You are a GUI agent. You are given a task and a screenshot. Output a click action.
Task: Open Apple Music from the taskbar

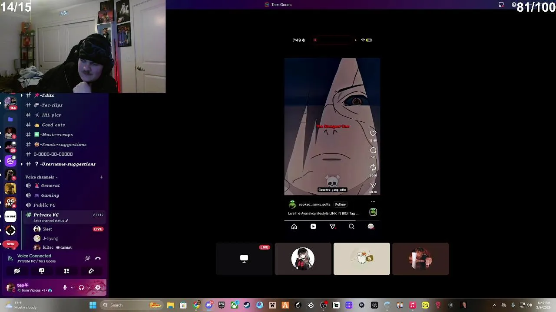[413, 305]
